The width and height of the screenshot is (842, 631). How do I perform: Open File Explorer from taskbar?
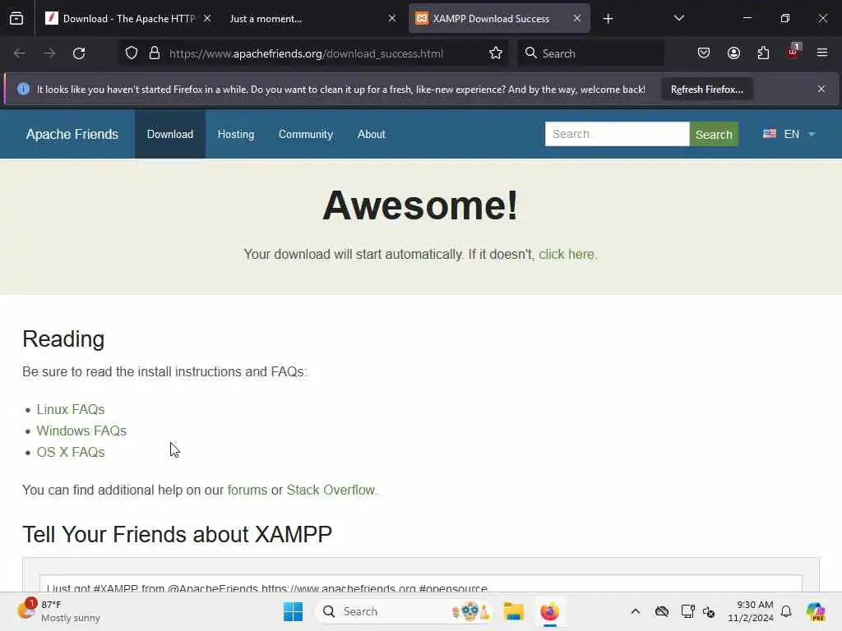point(513,611)
